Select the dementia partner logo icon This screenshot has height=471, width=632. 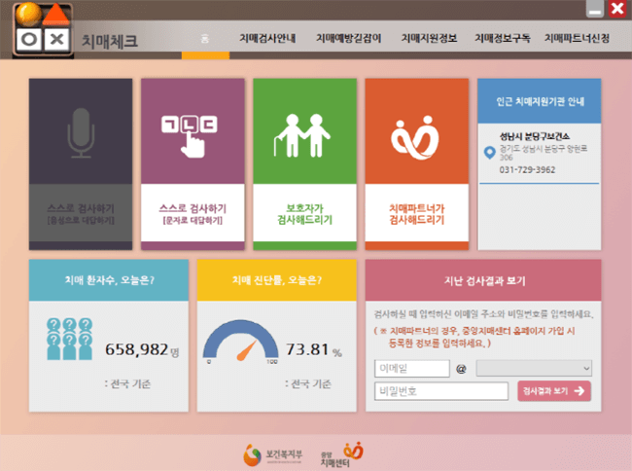pos(415,137)
